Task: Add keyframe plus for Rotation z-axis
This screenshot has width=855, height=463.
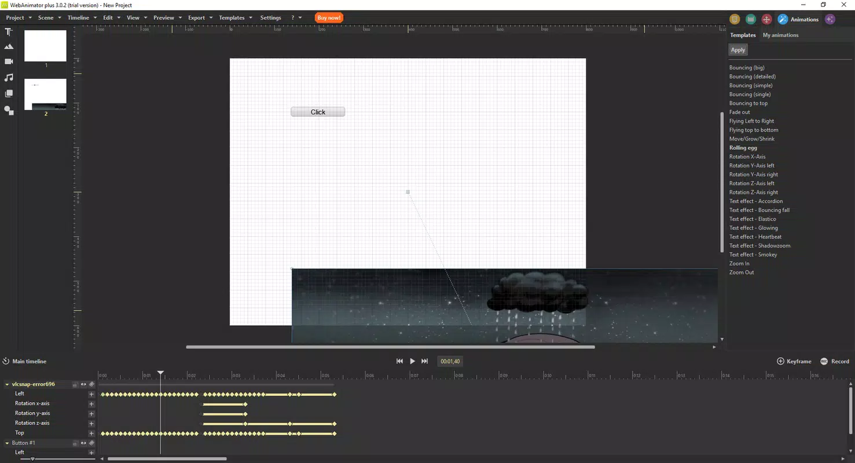Action: (91, 424)
